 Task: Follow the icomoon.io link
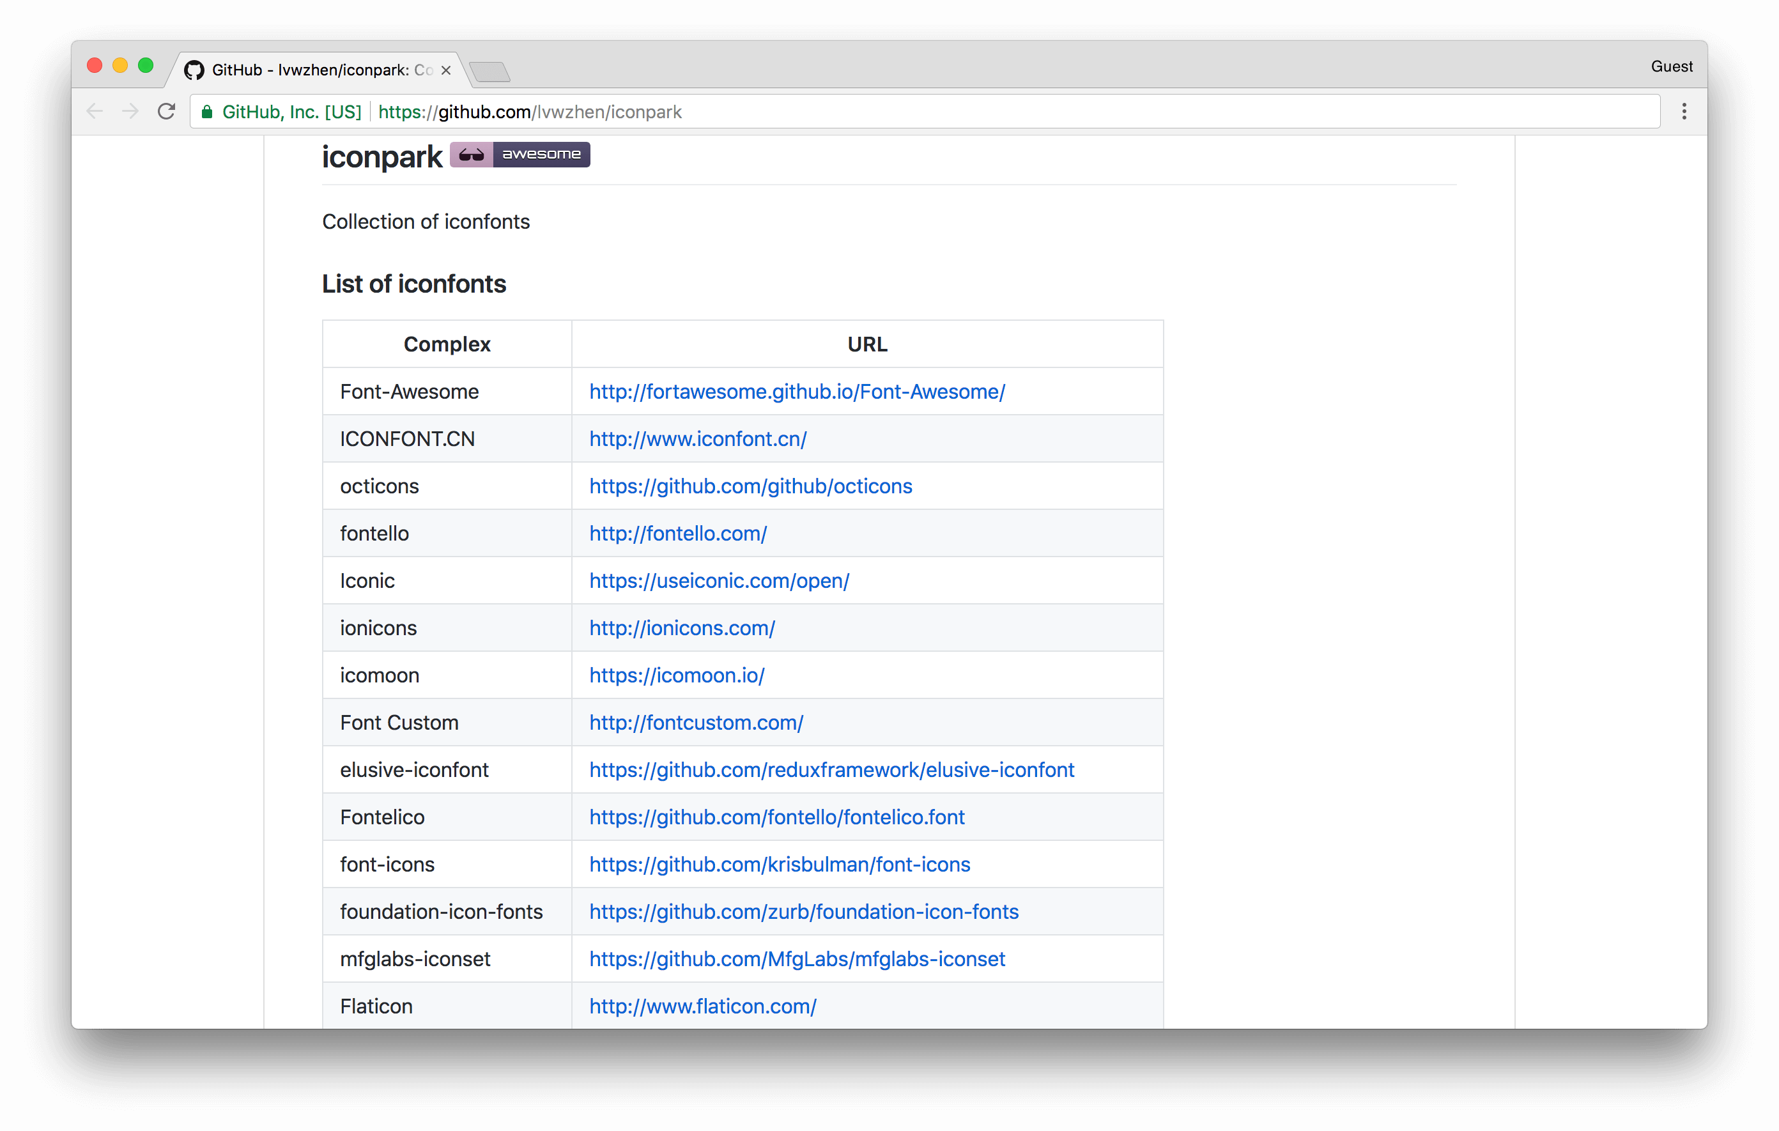pos(676,675)
